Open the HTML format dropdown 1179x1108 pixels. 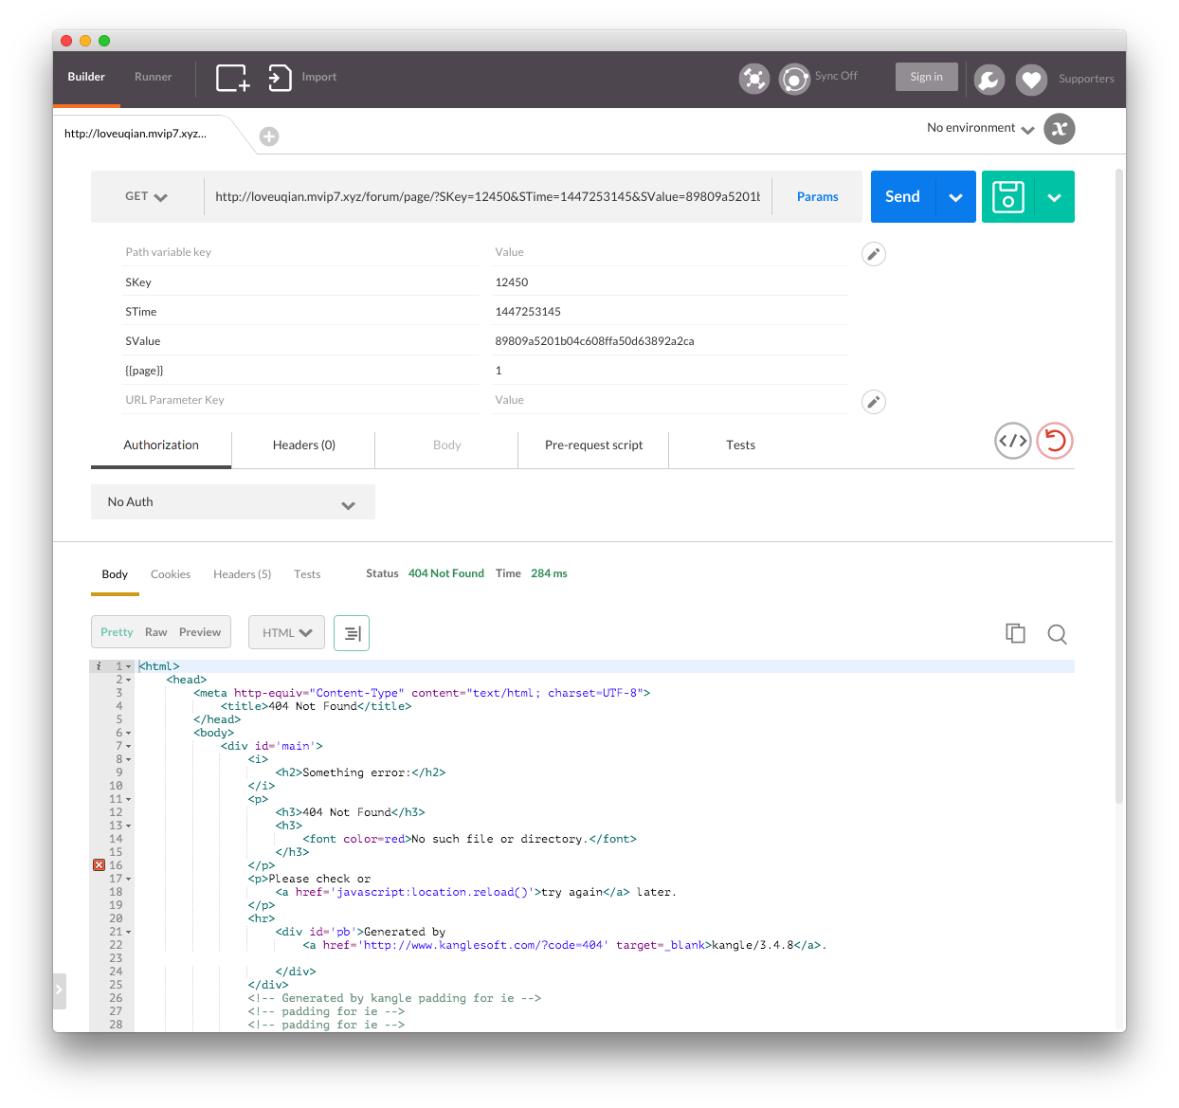[x=286, y=633]
